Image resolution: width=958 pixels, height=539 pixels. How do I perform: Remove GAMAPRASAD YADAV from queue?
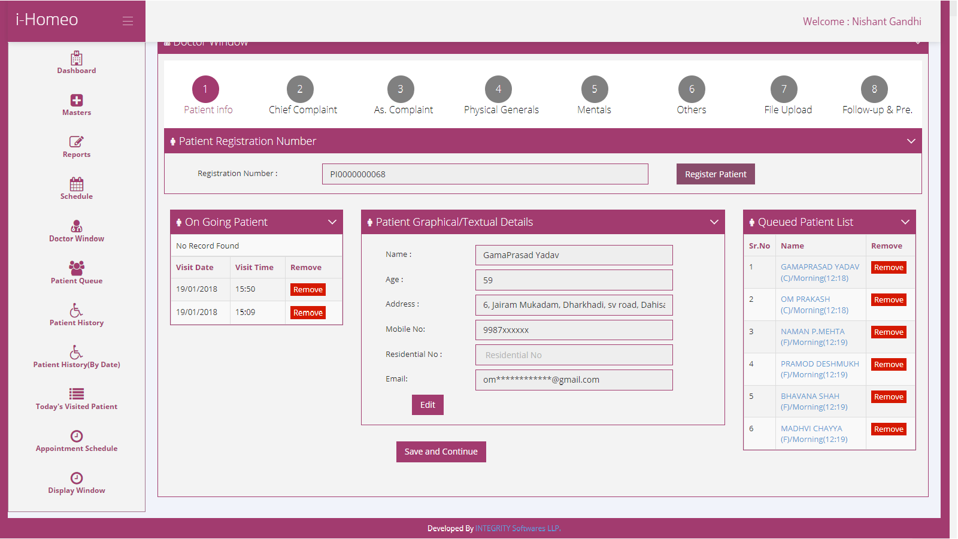click(889, 268)
